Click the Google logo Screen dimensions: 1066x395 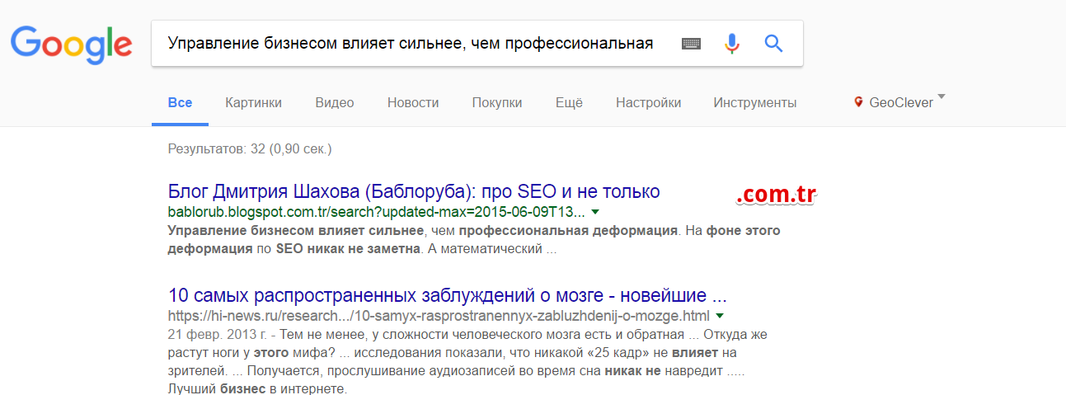[72, 45]
